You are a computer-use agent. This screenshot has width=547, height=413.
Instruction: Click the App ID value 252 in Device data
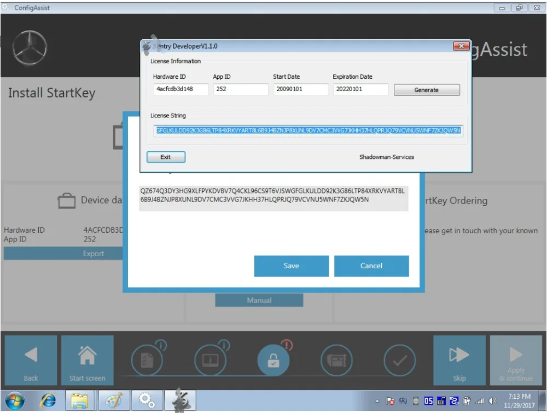tap(90, 239)
